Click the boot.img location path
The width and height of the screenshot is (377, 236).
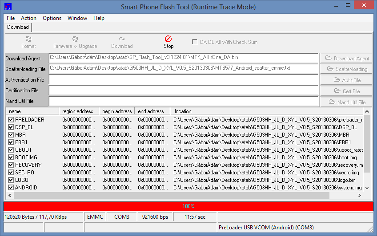tap(265, 157)
